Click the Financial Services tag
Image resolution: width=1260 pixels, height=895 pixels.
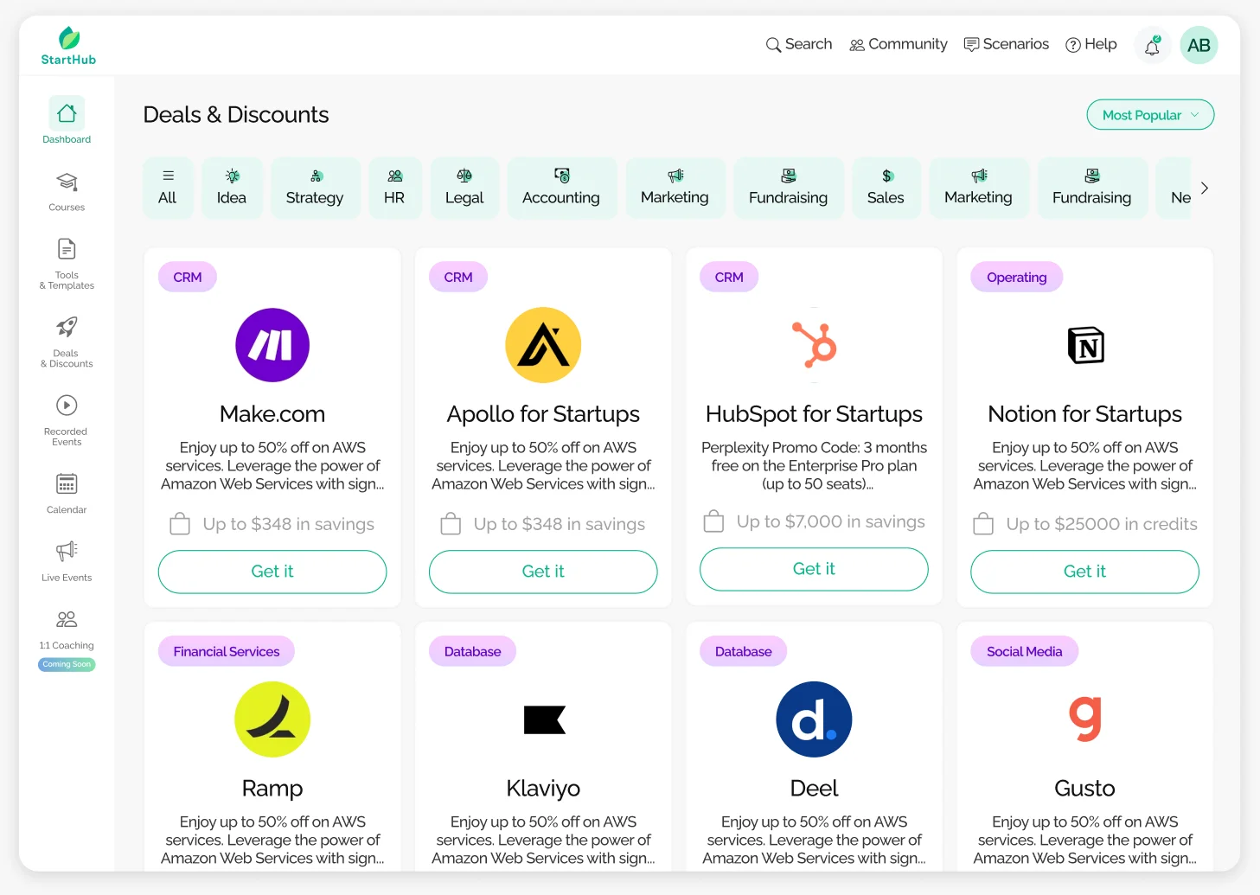(227, 651)
